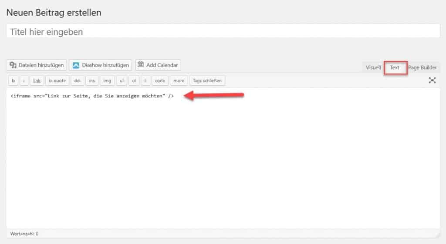The width and height of the screenshot is (446, 244).
Task: Click the Tags schließen button
Action: 207,80
